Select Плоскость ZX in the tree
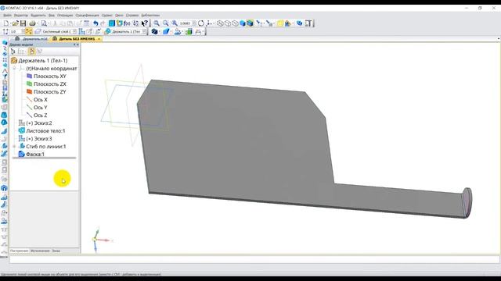The height and width of the screenshot is (281, 501). (x=50, y=84)
